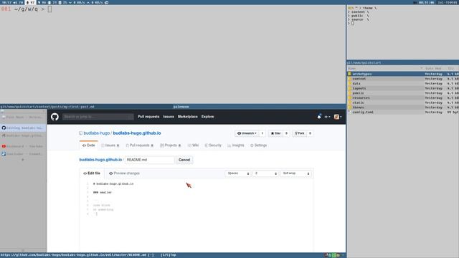The image size is (459, 258).
Task: Open the notifications bell icon
Action: [x=319, y=117]
